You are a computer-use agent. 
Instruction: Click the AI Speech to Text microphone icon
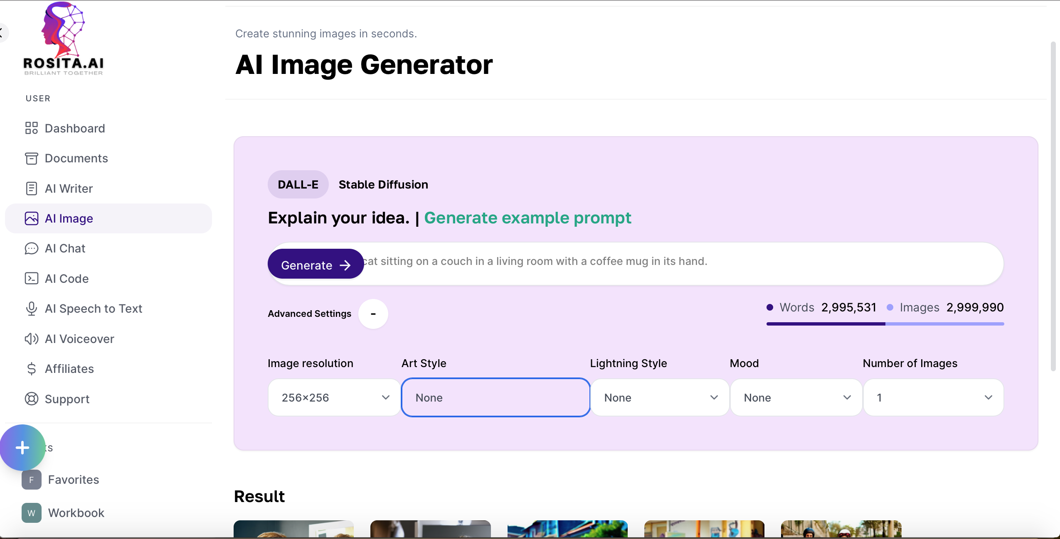click(31, 309)
